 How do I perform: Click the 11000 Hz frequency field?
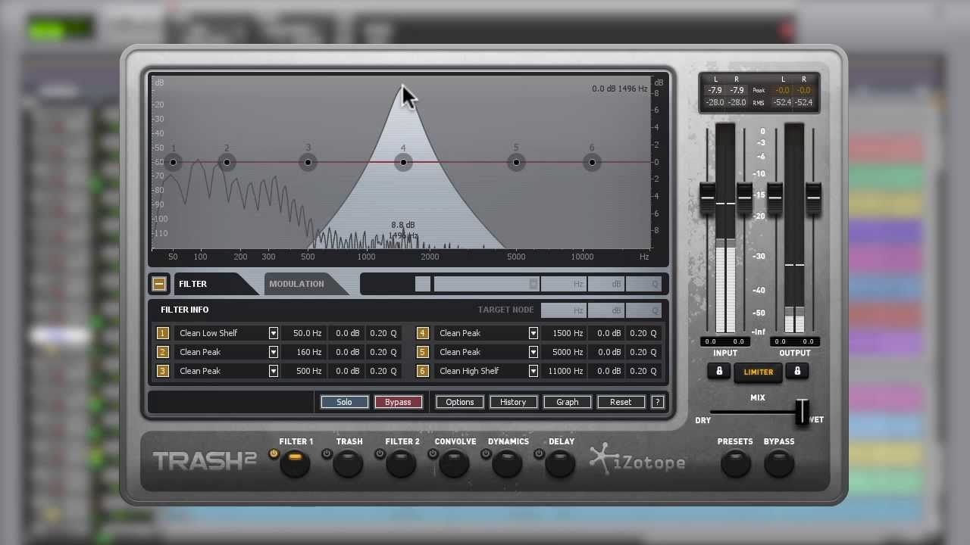(x=564, y=371)
